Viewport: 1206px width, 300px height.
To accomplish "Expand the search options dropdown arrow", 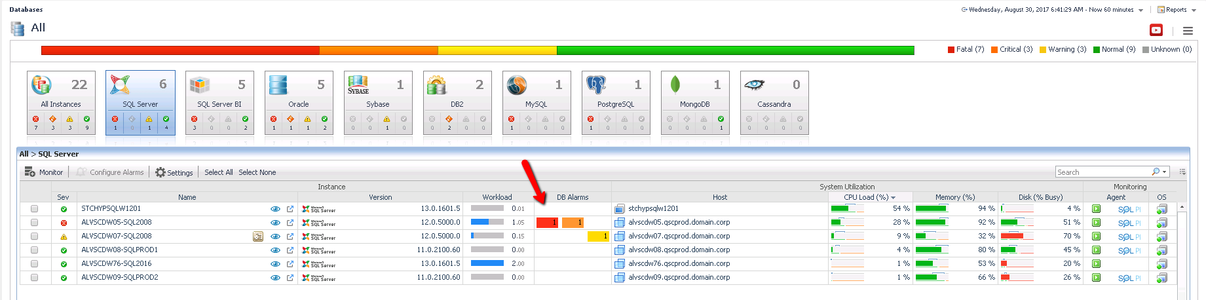I will pos(1164,172).
